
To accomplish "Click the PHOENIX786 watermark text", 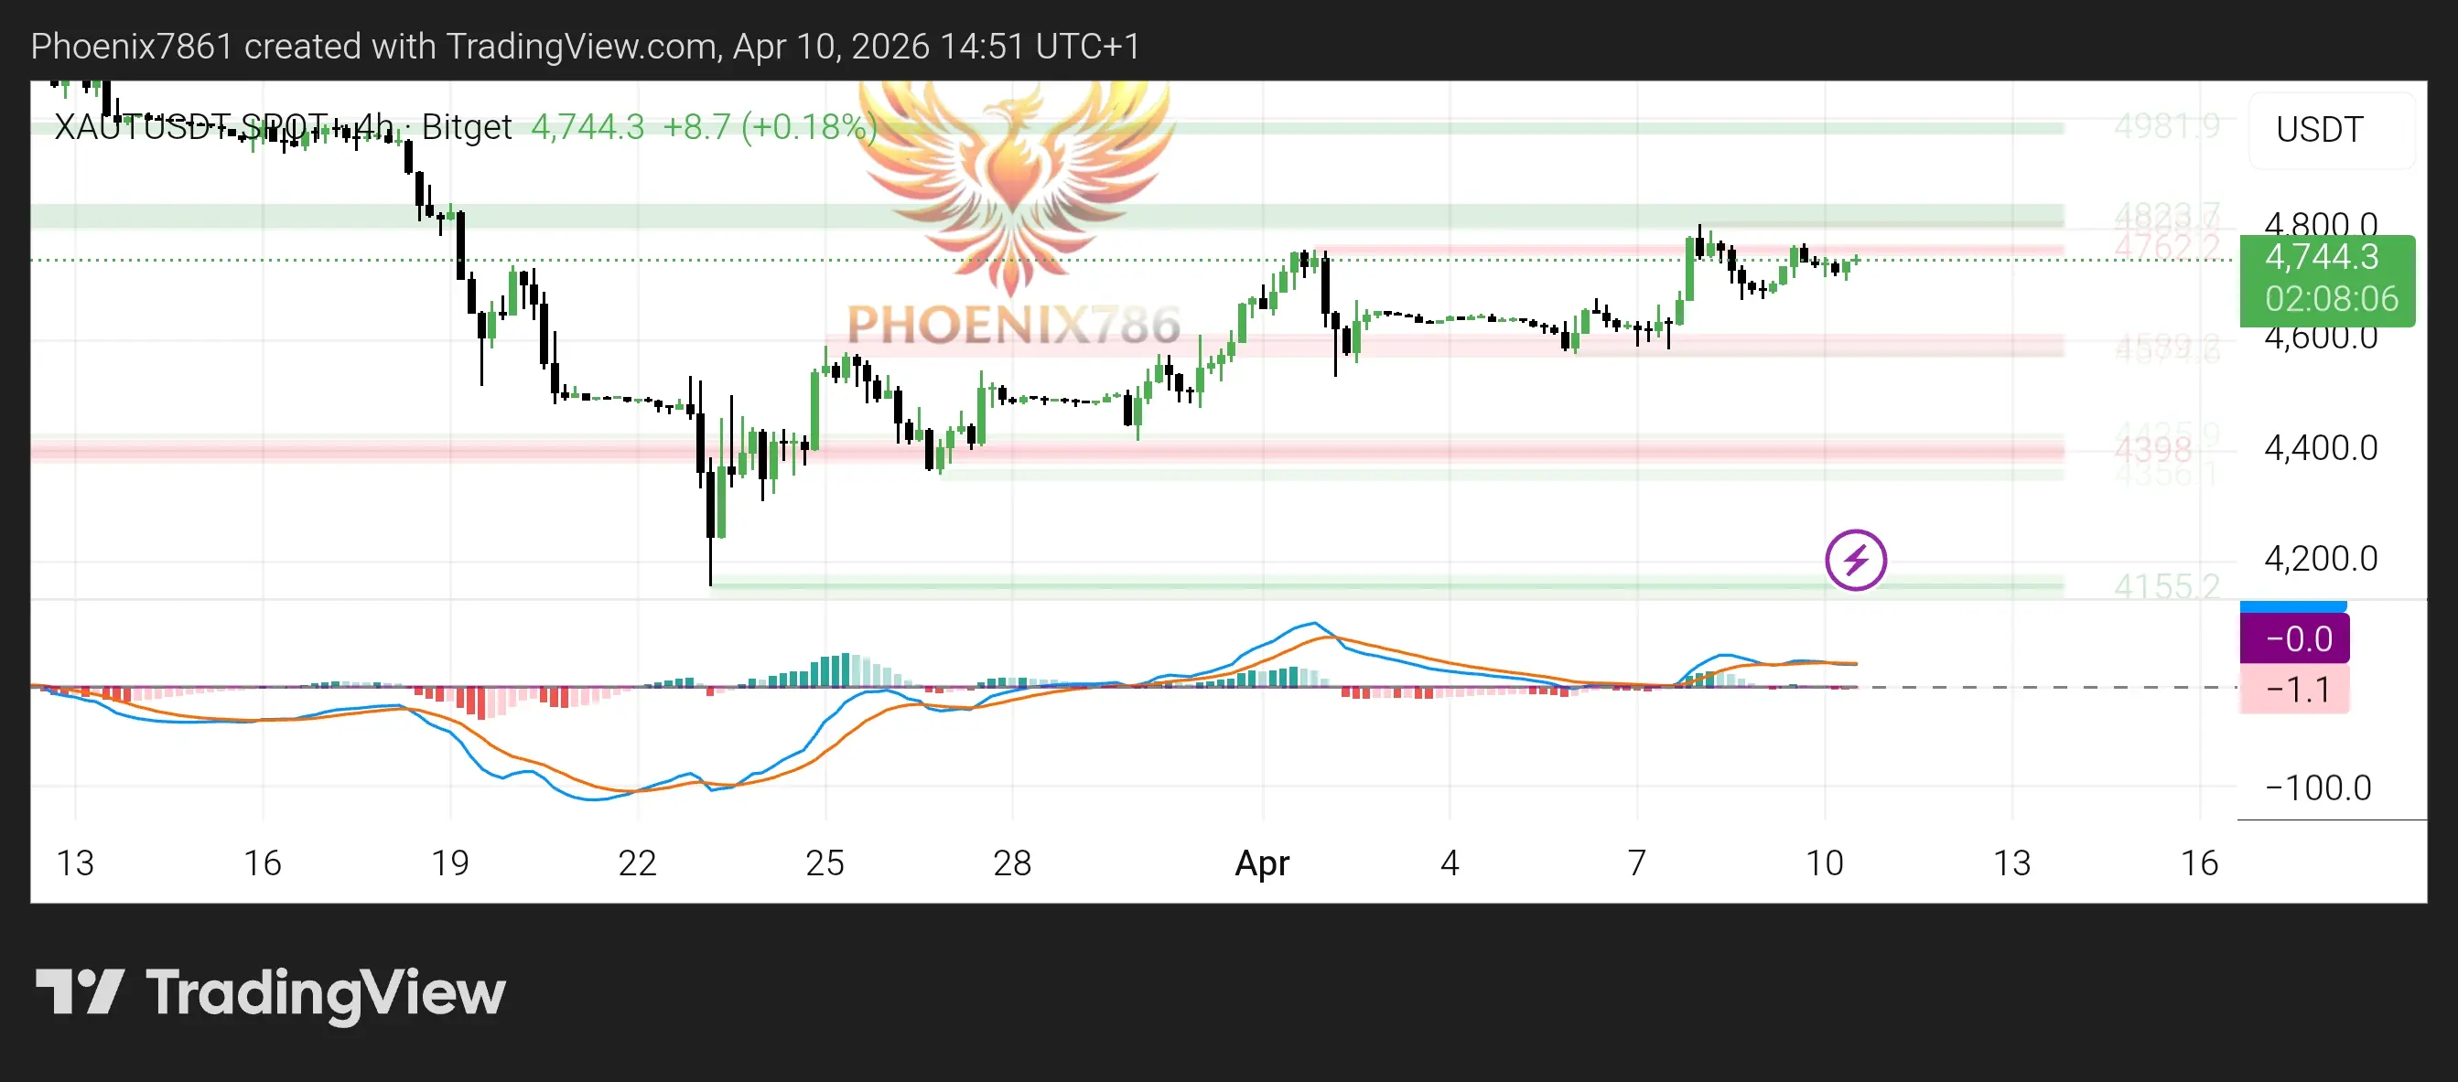I will pos(1014,325).
